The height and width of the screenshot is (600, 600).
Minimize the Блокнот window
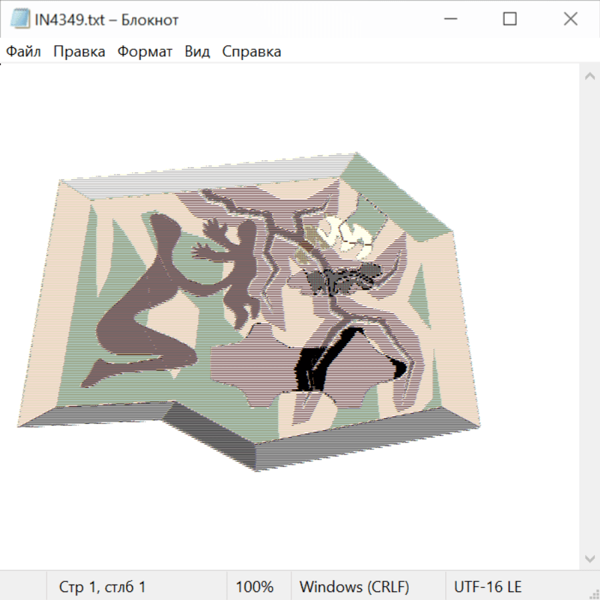coord(449,19)
